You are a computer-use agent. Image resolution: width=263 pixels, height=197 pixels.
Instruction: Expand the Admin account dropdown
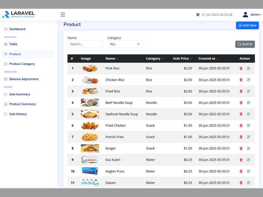256,15
